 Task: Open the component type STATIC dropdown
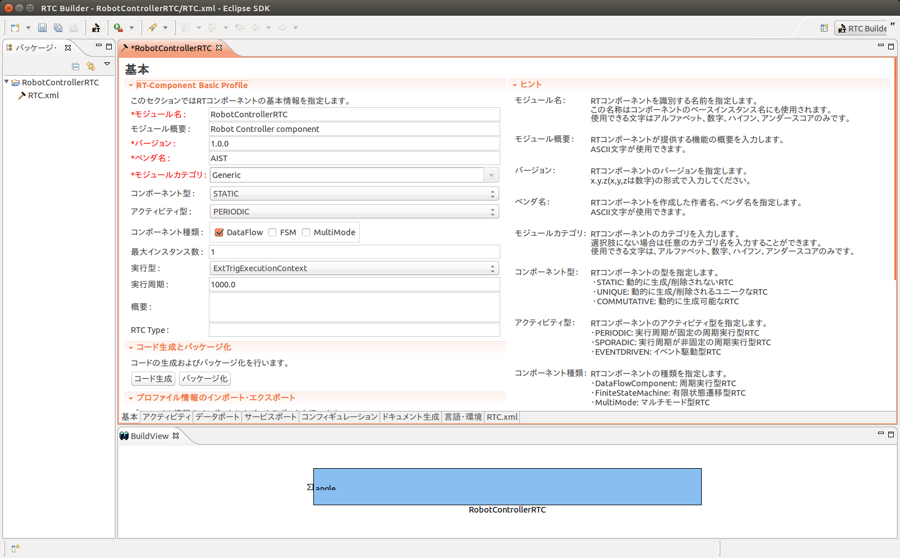[354, 194]
